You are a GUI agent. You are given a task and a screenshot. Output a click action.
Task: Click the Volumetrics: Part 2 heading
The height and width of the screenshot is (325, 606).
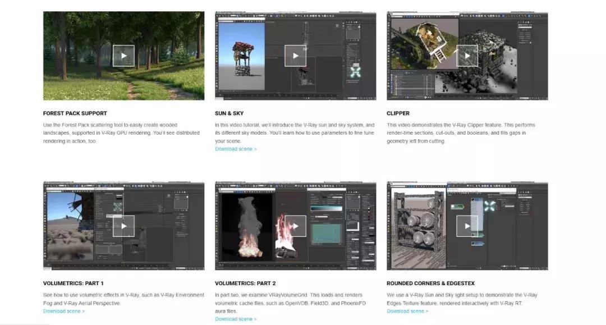pyautogui.click(x=245, y=283)
